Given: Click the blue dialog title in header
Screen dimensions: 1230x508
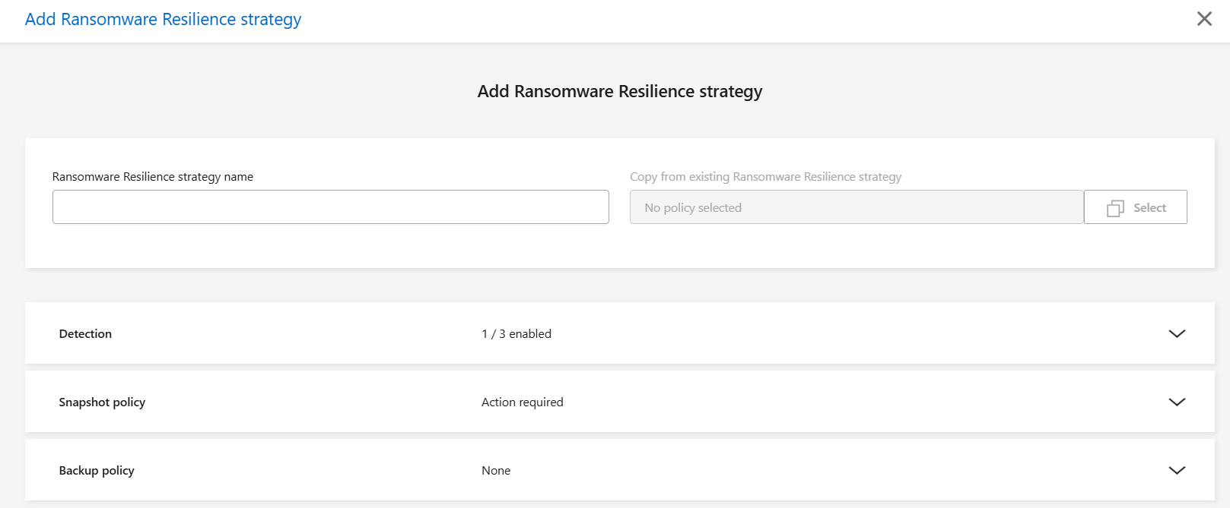Looking at the screenshot, I should click(x=163, y=19).
